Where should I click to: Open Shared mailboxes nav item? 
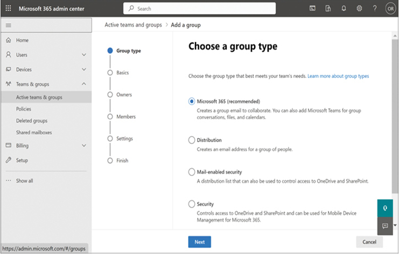[46, 132]
